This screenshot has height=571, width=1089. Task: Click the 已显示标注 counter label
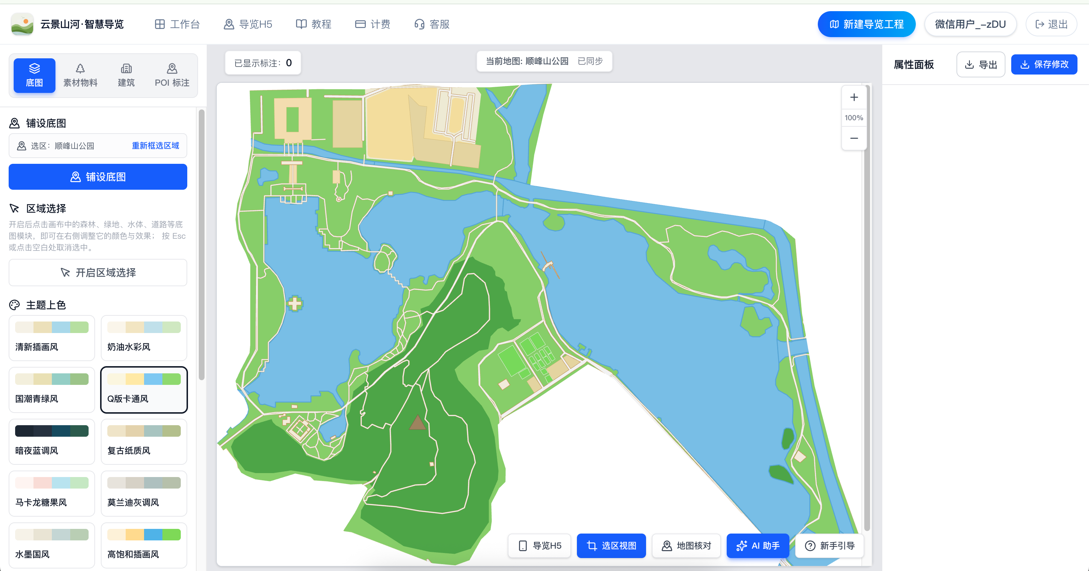263,63
